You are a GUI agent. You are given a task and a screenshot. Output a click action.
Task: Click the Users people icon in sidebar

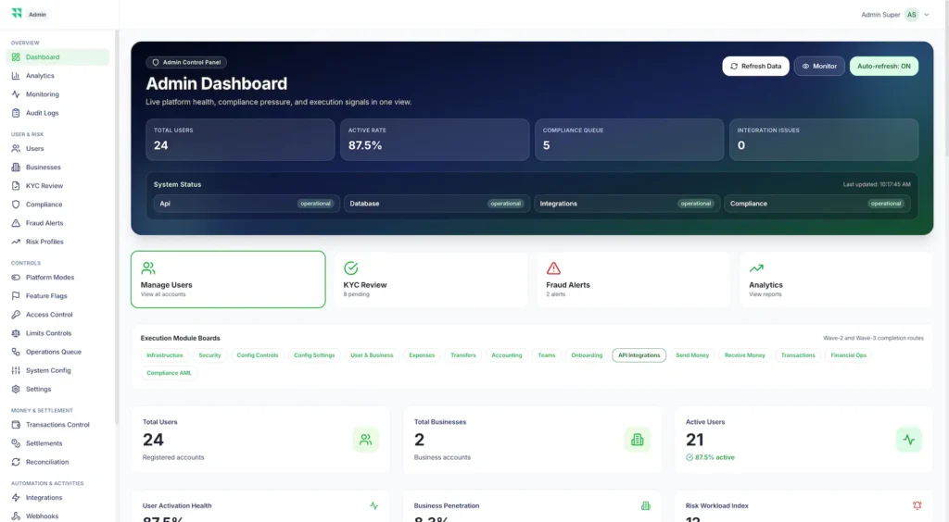pos(16,149)
